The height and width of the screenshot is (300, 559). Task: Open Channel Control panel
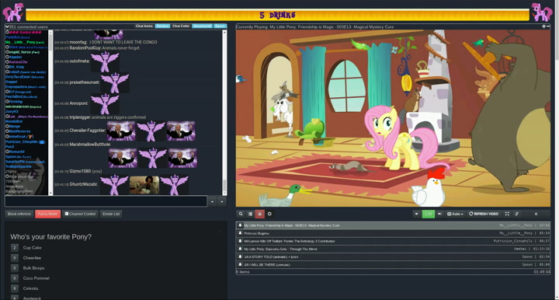click(x=80, y=214)
